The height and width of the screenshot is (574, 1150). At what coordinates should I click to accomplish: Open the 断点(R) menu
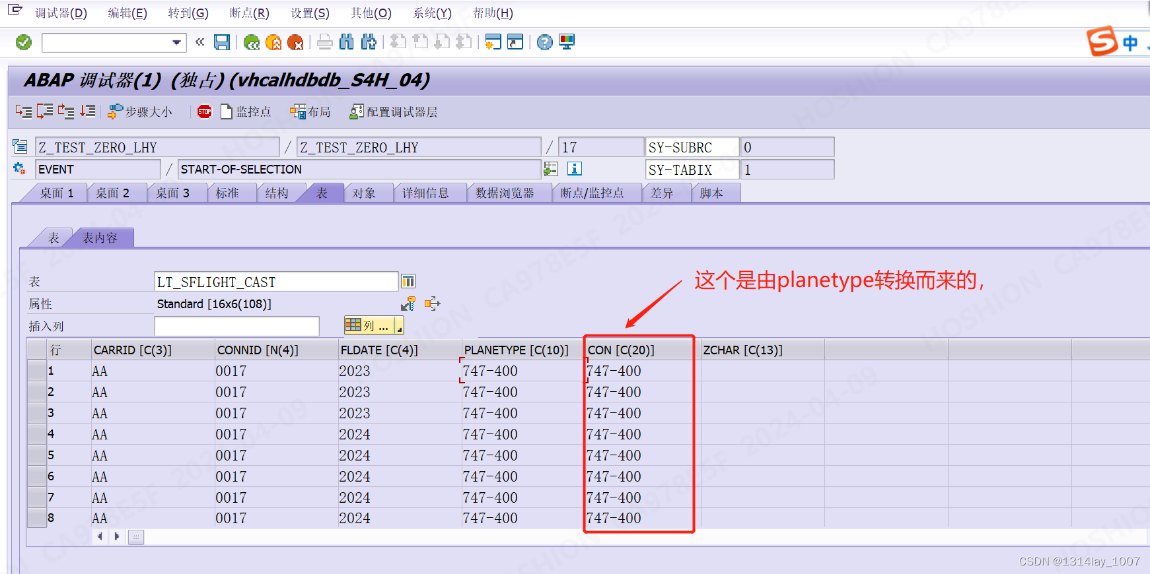(x=250, y=13)
